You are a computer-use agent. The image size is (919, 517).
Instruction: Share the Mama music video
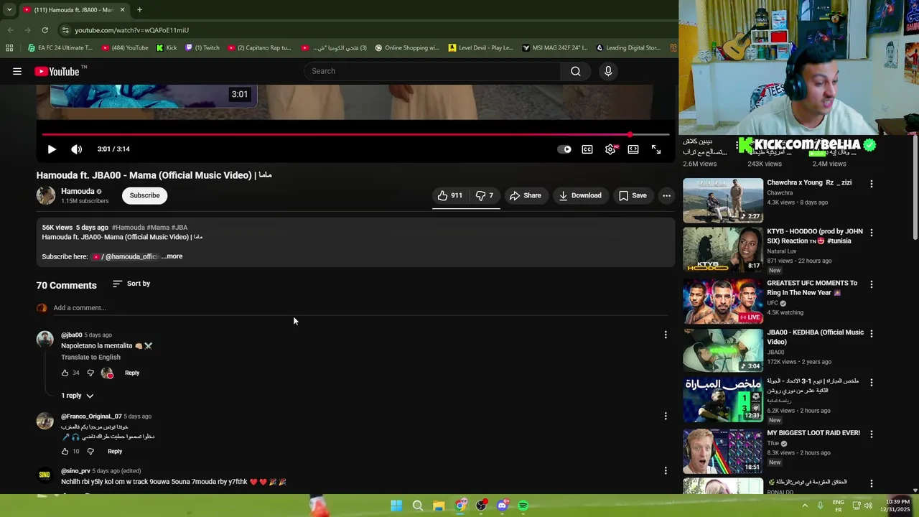525,195
